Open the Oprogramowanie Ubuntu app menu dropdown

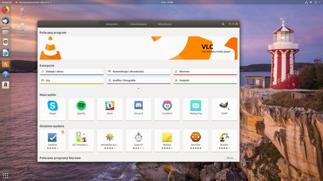pos(34,2)
